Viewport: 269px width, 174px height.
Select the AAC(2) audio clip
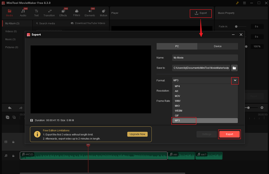point(93,155)
